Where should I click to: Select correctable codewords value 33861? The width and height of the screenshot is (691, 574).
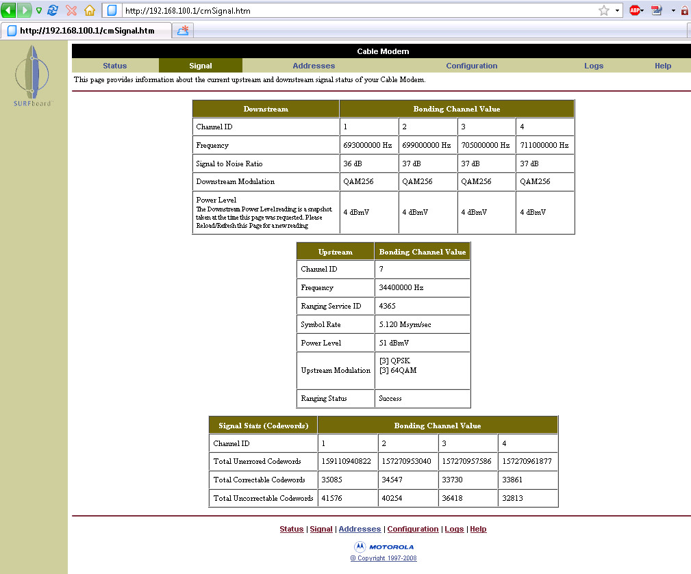tap(512, 480)
